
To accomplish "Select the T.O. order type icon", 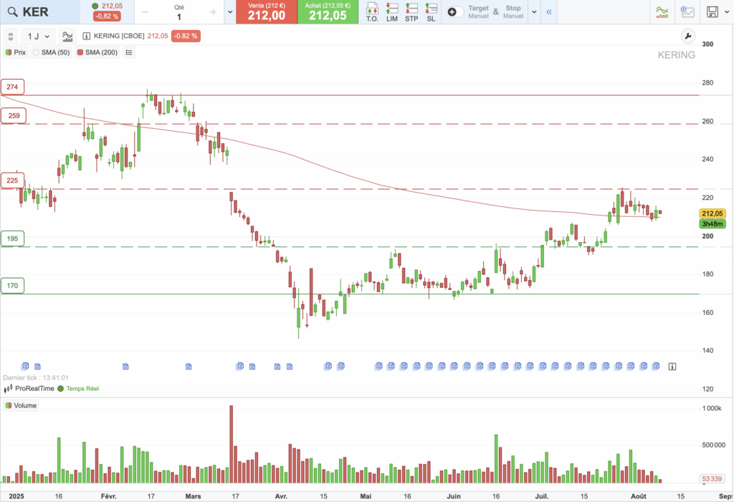I will (x=372, y=12).
